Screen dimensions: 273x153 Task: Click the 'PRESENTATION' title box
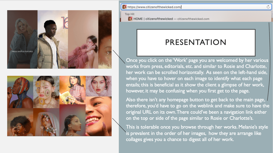pos(196,42)
